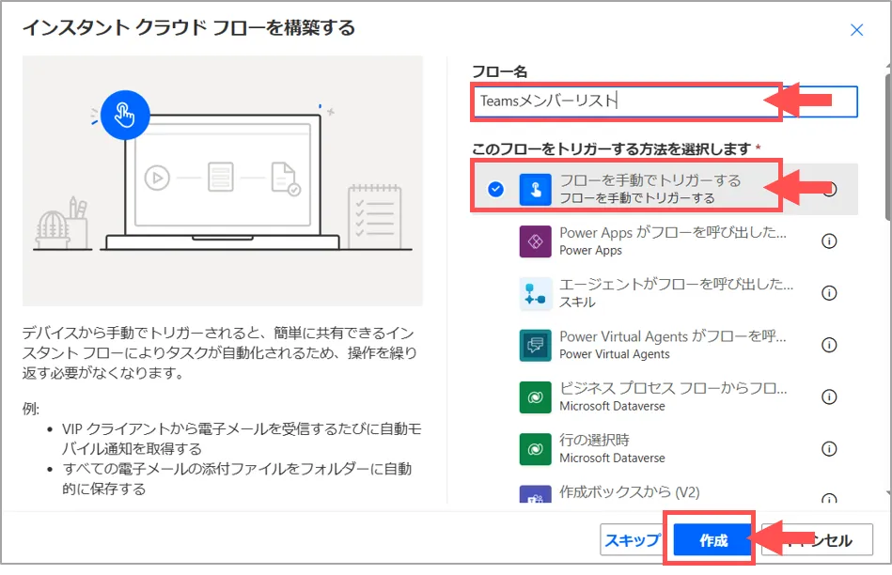Image resolution: width=892 pixels, height=575 pixels.
Task: Close the instant cloud flow dialog
Action: (856, 30)
